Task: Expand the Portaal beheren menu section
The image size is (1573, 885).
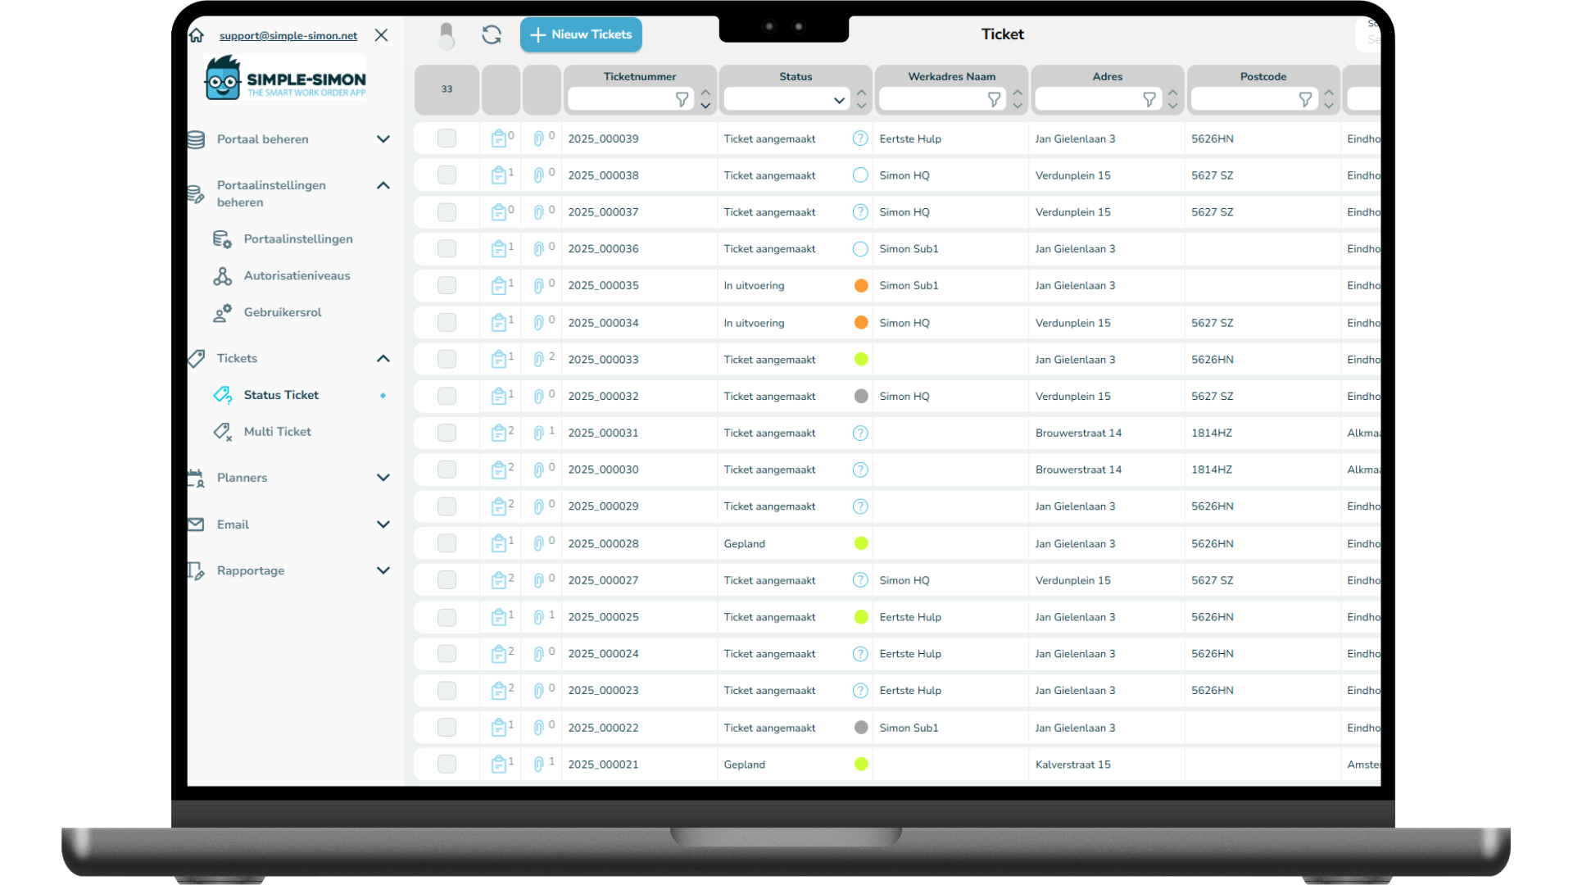Action: point(383,139)
